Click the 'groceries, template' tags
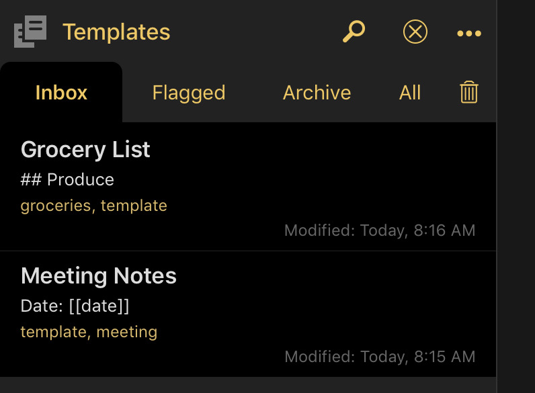This screenshot has width=535, height=393. (94, 206)
